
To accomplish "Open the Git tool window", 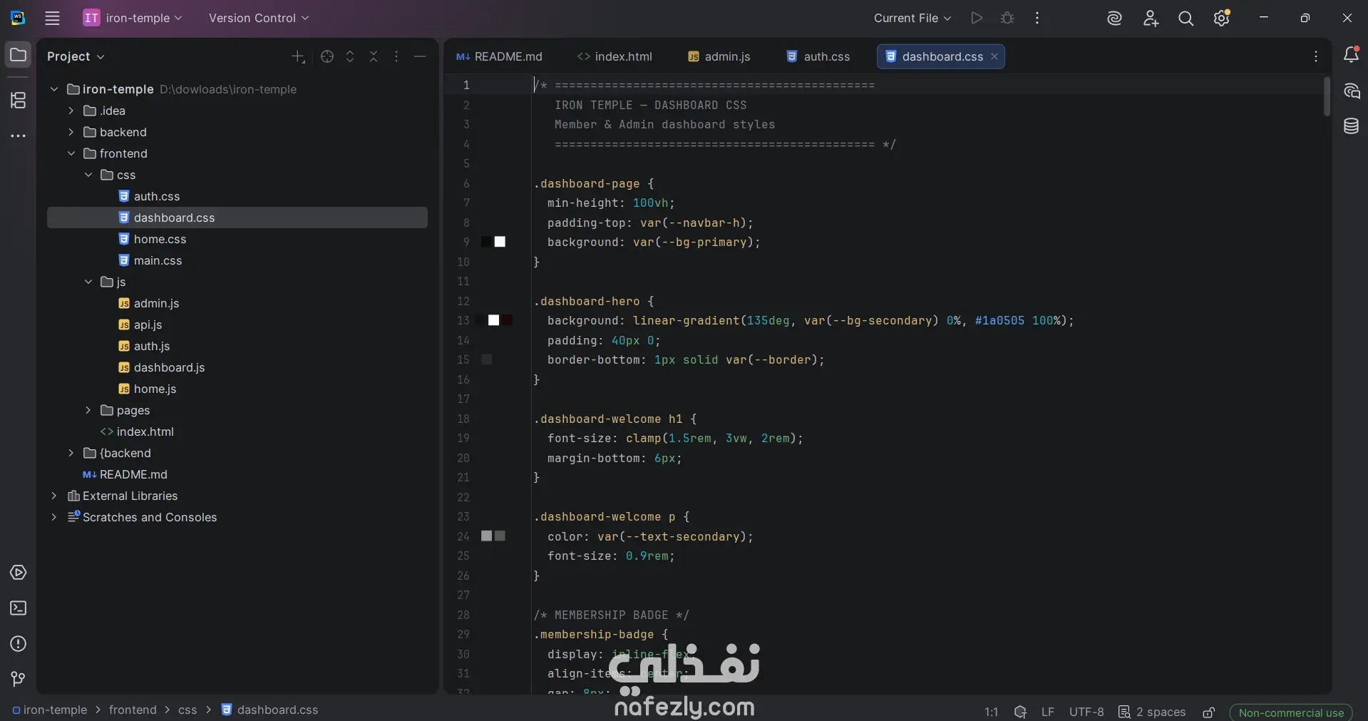I will (18, 679).
